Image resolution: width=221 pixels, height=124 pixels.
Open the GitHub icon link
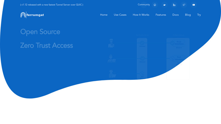155,5
